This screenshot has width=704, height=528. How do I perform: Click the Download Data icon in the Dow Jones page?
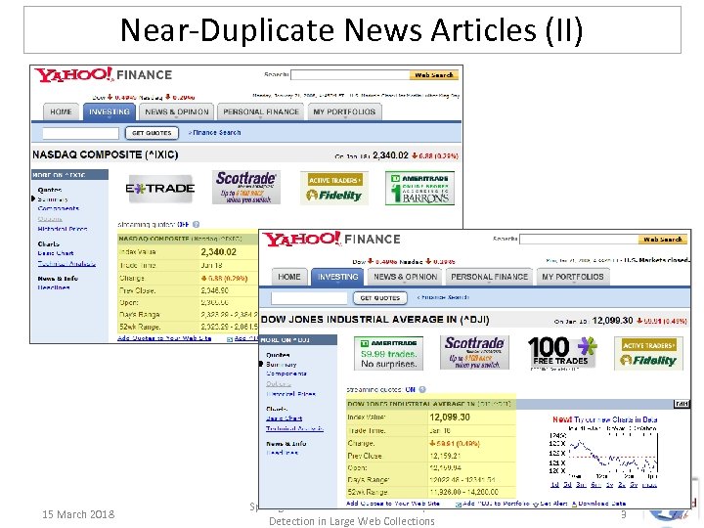click(x=574, y=504)
